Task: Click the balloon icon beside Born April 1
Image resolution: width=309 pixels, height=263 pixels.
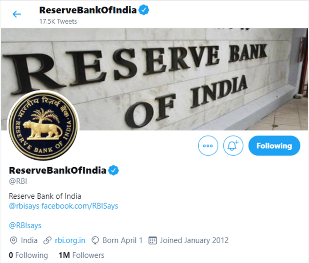Action: [x=95, y=240]
